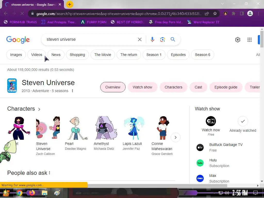This screenshot has height=198, width=264.
Task: Filter results by Videos
Action: coord(37,55)
